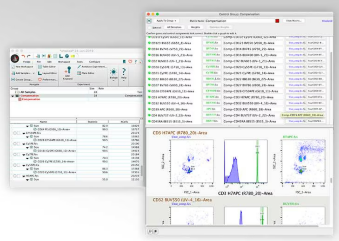Screen dimensions: 339x241
Task: Click the matrix icon left of Apply To Group
Action: click(149, 21)
